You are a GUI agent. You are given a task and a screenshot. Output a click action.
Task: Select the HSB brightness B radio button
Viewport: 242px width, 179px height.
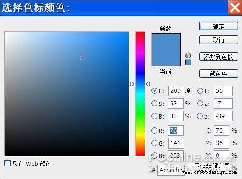pyautogui.click(x=154, y=116)
